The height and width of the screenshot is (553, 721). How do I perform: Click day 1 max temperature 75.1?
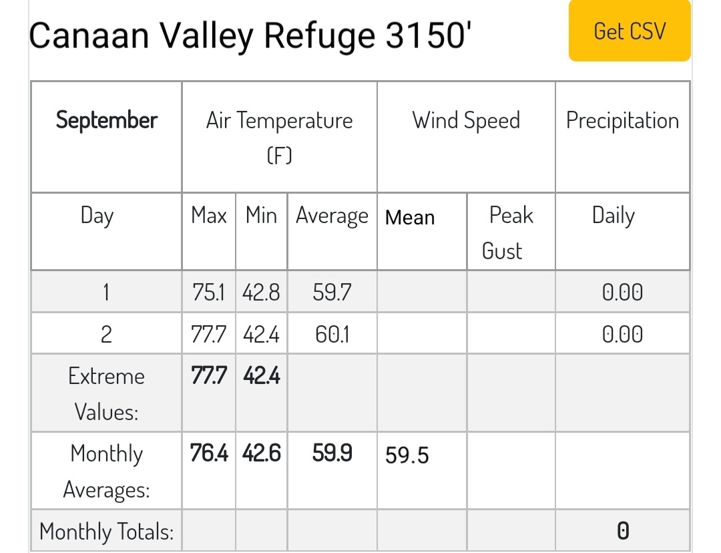coord(209,292)
